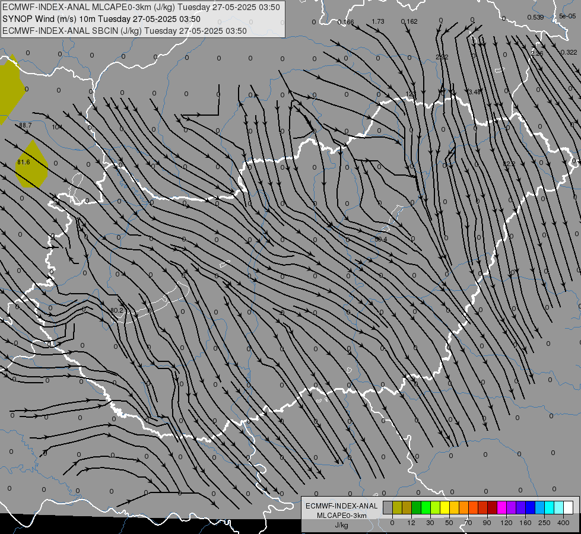Click the 2.26 value on the map
581x534 pixels.
537,54
